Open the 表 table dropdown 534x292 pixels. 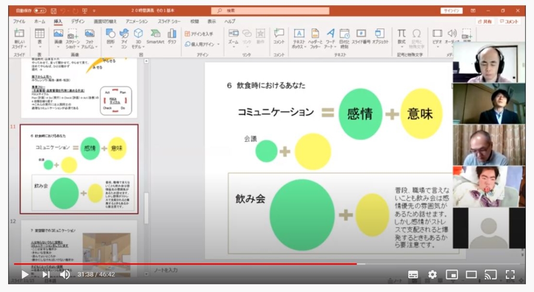[x=40, y=38]
